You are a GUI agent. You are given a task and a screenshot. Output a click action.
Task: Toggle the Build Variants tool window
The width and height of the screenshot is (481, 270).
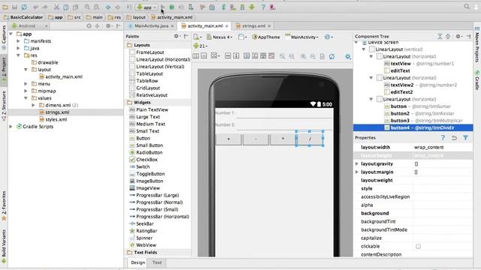pyautogui.click(x=4, y=247)
